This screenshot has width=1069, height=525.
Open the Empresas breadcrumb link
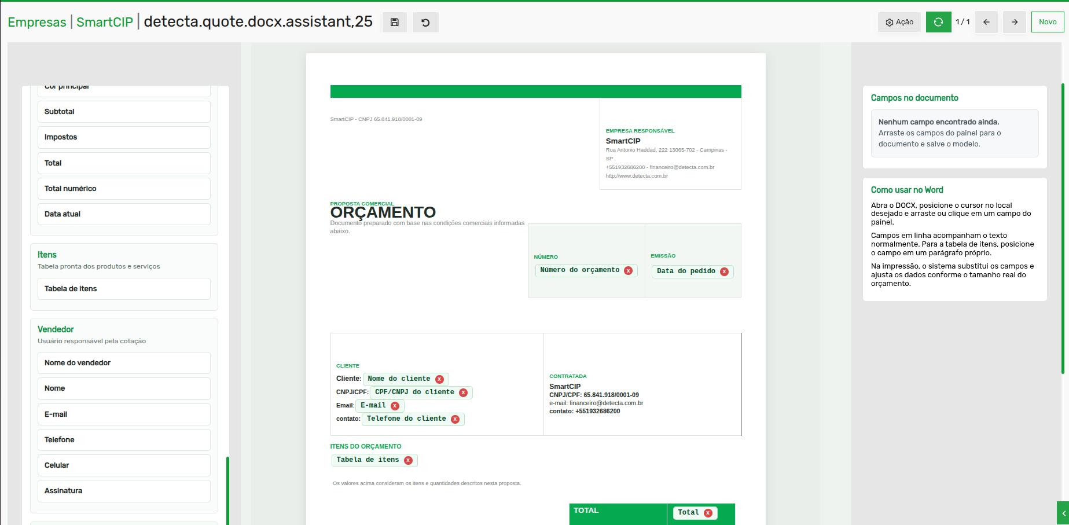tap(37, 22)
